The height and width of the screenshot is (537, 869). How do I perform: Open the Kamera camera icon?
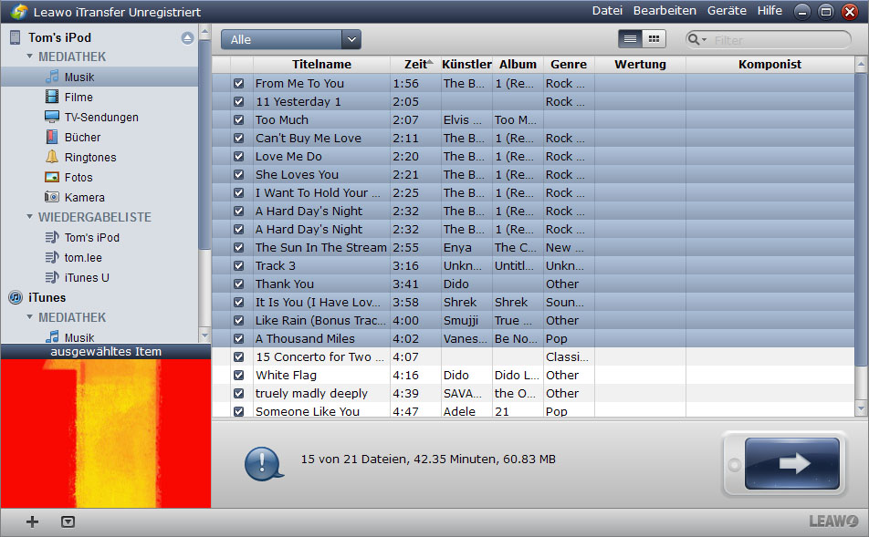click(52, 197)
